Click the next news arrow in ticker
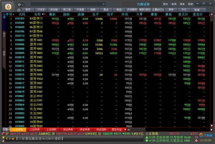The image size is (215, 144). [x=10, y=139]
